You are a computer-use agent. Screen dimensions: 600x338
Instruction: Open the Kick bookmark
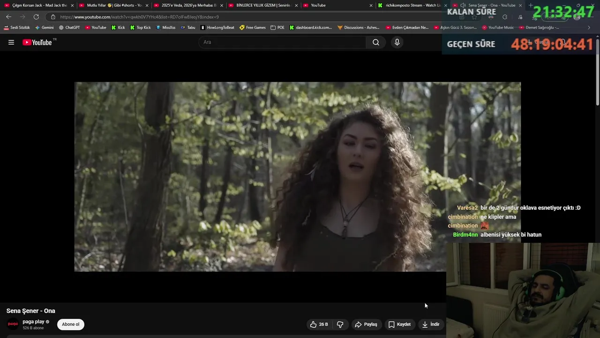118,28
